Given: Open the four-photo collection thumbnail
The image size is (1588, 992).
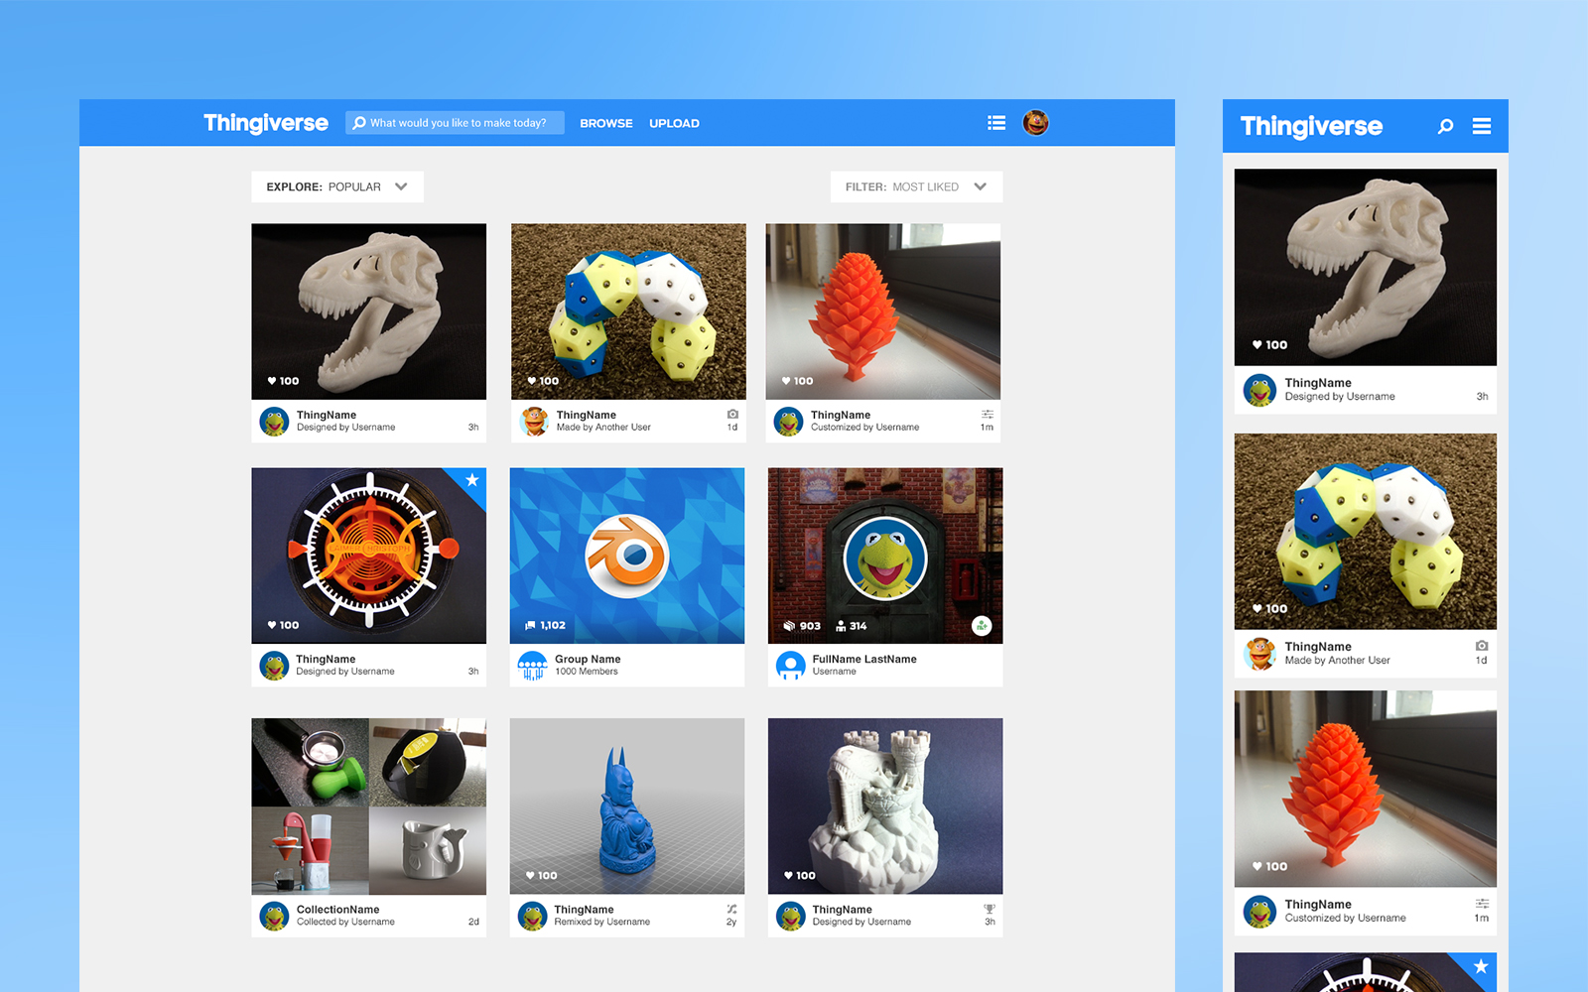Looking at the screenshot, I should coord(369,806).
